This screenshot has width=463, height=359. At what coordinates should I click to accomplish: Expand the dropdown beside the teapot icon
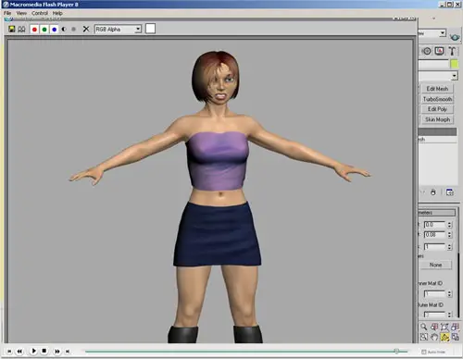(x=443, y=33)
